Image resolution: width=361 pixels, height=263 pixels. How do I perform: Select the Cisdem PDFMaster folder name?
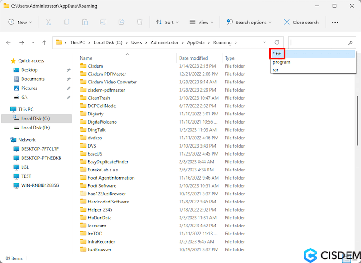[x=107, y=74]
